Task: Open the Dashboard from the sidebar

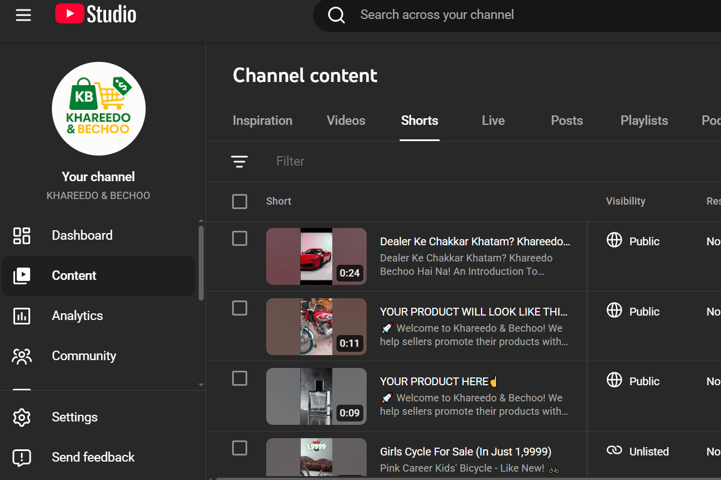Action: tap(82, 235)
